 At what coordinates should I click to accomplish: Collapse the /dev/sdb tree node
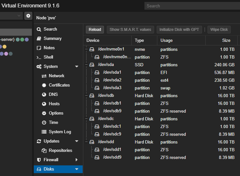[x=87, y=96]
